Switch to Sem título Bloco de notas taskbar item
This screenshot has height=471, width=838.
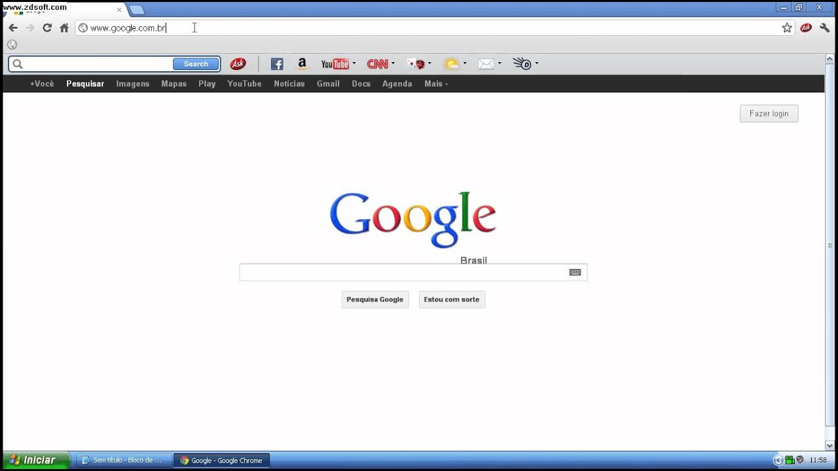point(123,460)
